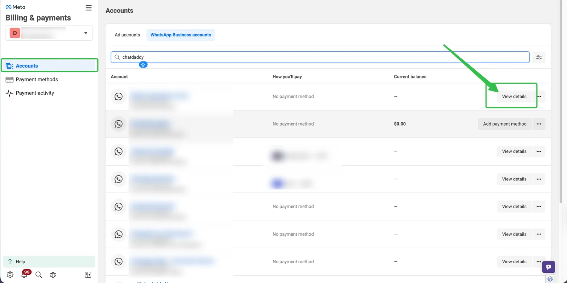Expand the business account selector dropdown
This screenshot has height=283, width=567.
tap(85, 33)
